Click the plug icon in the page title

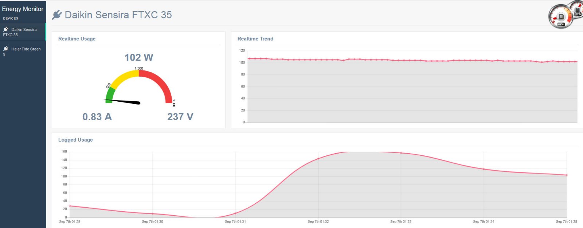coord(57,15)
